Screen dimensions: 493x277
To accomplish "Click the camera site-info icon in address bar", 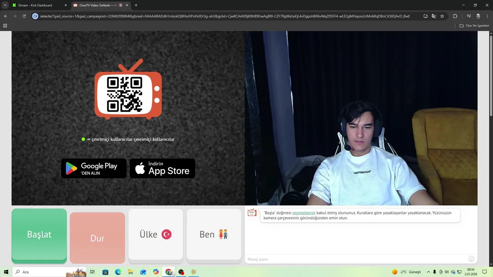I will 35,16.
